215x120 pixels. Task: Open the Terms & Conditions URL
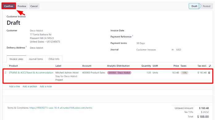[x=61, y=108]
